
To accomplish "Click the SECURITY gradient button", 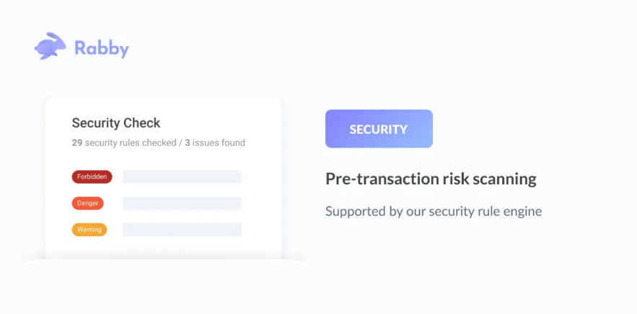I will (x=379, y=129).
